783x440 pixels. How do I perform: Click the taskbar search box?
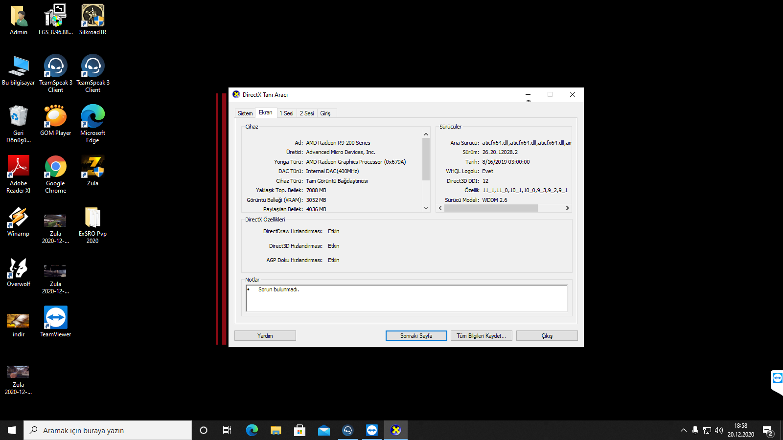[108, 430]
